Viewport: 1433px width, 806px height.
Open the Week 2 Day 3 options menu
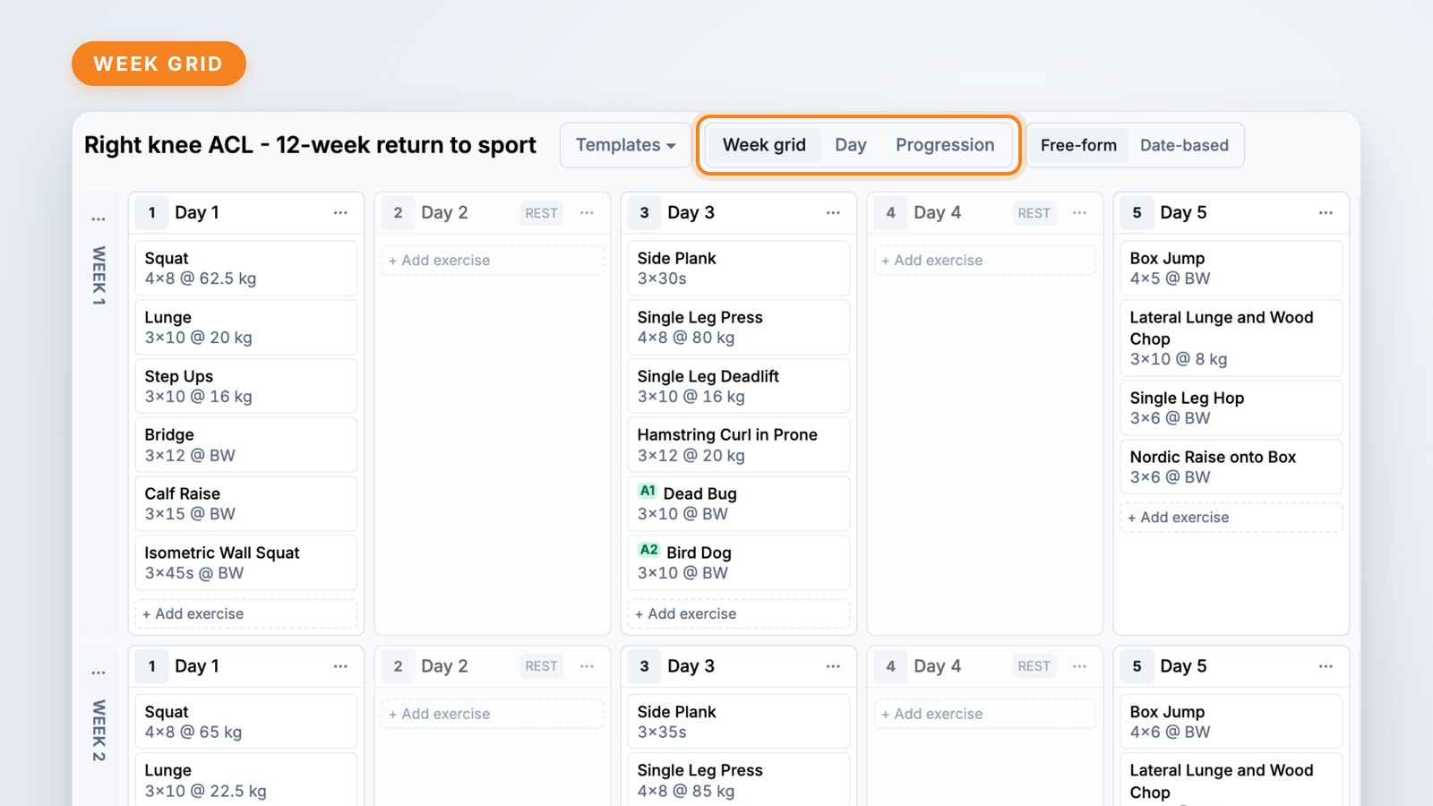[x=833, y=666]
